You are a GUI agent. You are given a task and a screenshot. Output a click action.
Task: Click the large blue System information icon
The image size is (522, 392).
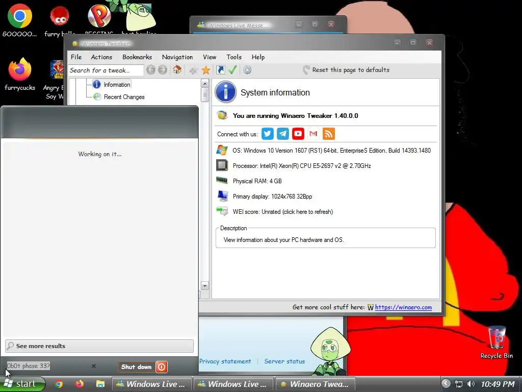click(x=225, y=92)
